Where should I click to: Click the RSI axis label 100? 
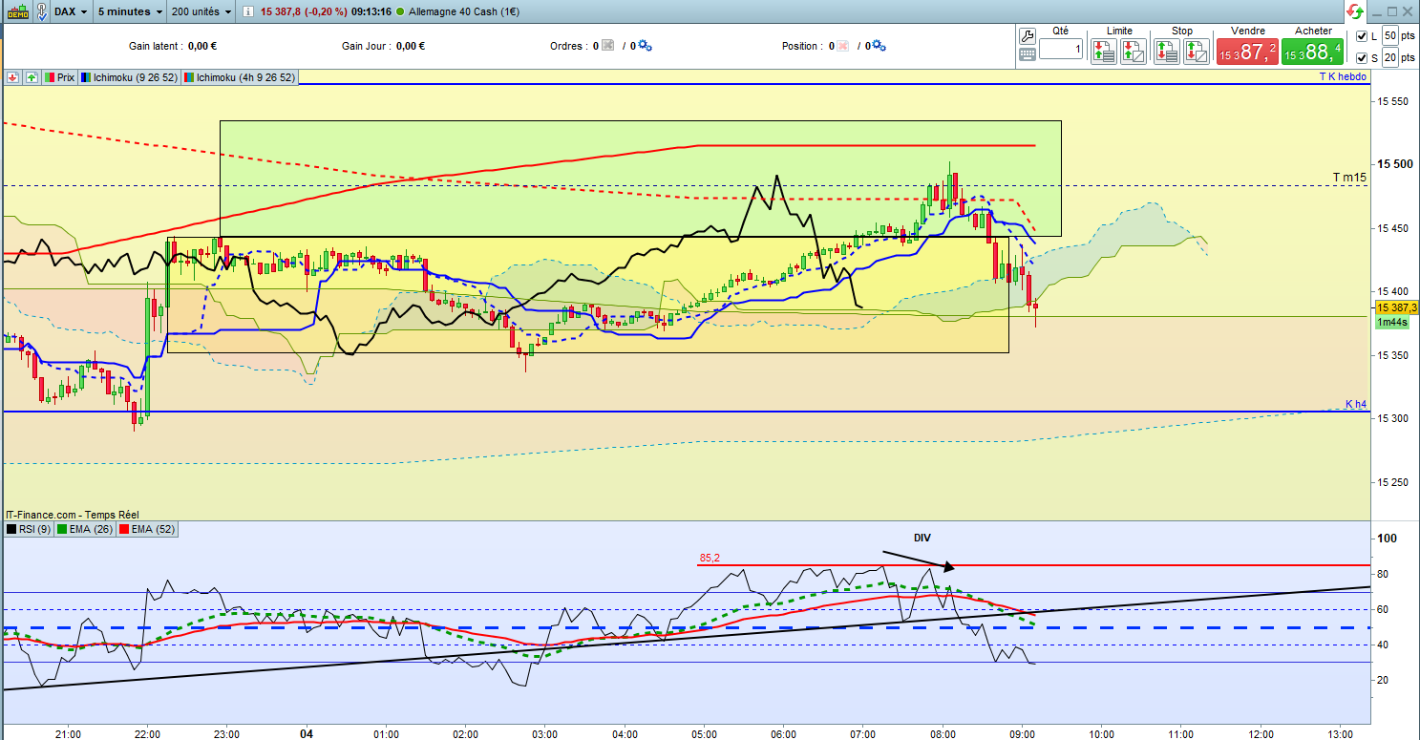point(1389,539)
